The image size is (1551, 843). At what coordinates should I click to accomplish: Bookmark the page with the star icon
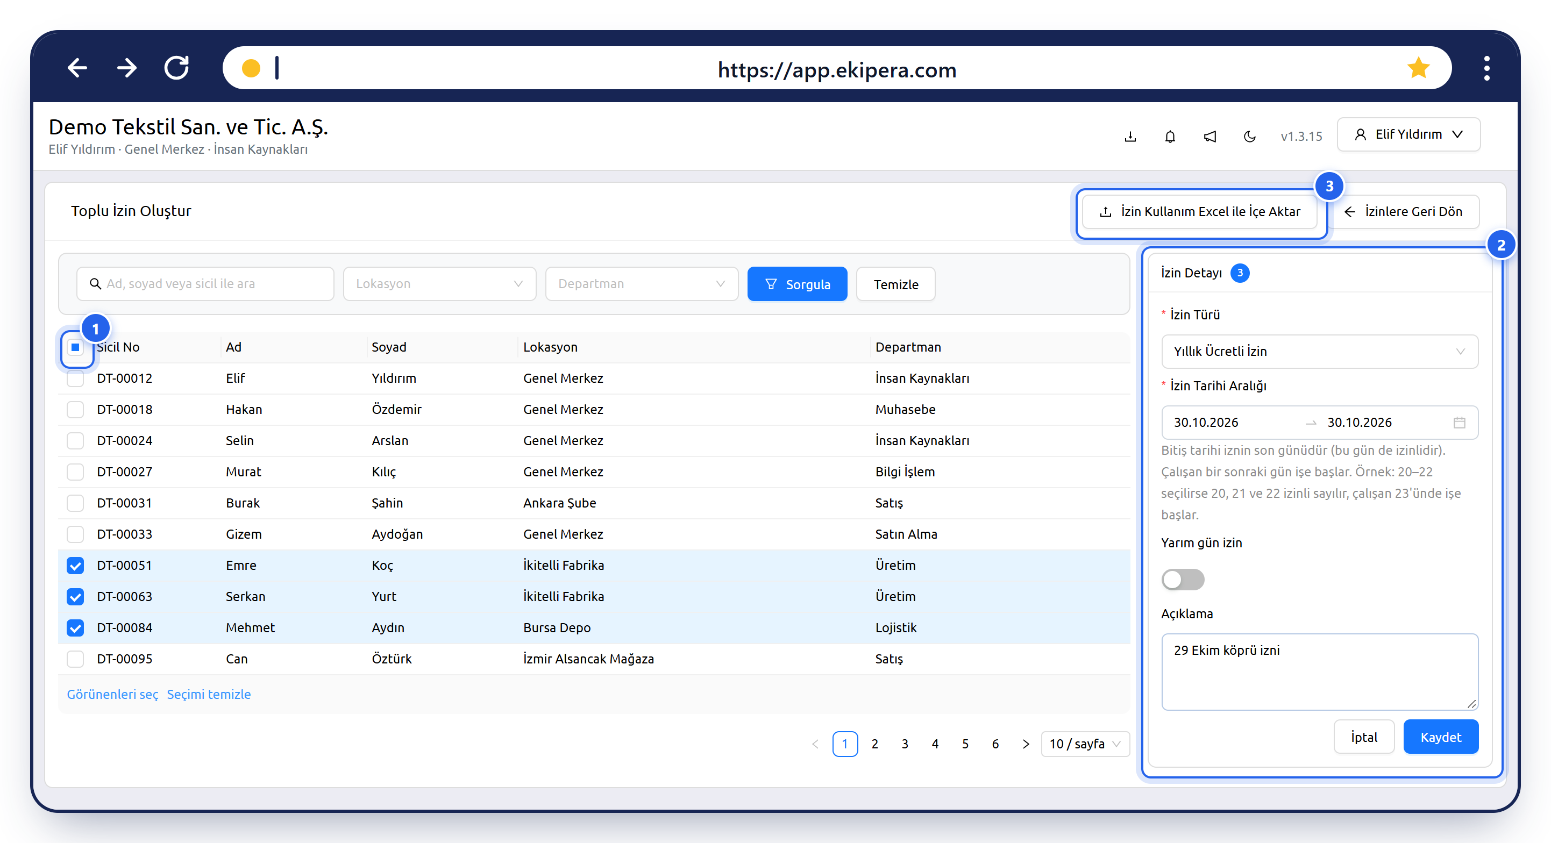1418,68
